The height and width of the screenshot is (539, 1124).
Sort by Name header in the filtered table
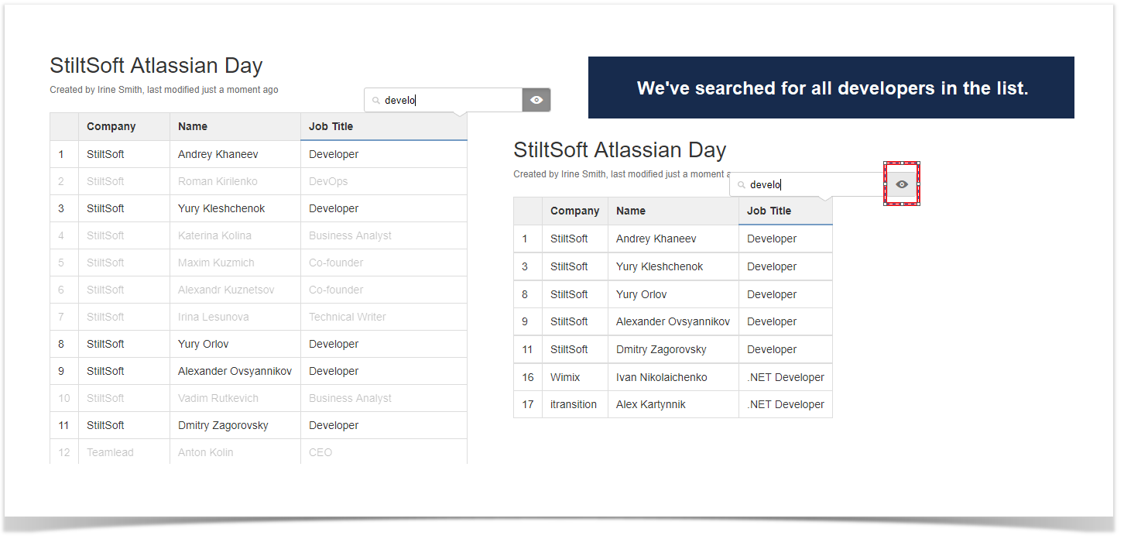click(673, 211)
